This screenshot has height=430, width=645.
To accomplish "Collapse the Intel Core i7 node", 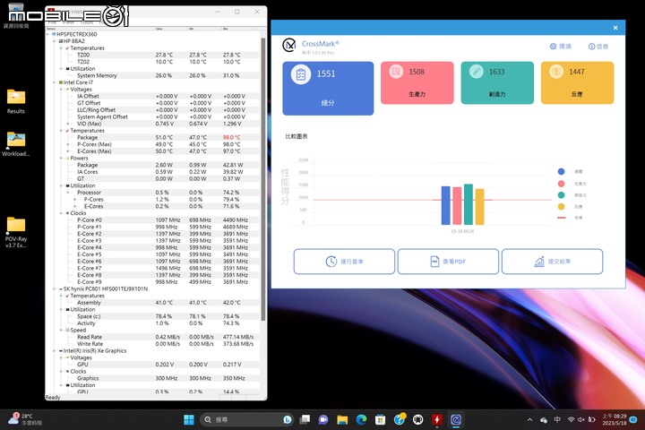I will [55, 82].
